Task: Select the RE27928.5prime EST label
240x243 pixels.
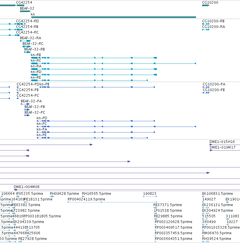Action: pyautogui.click(x=32, y=238)
